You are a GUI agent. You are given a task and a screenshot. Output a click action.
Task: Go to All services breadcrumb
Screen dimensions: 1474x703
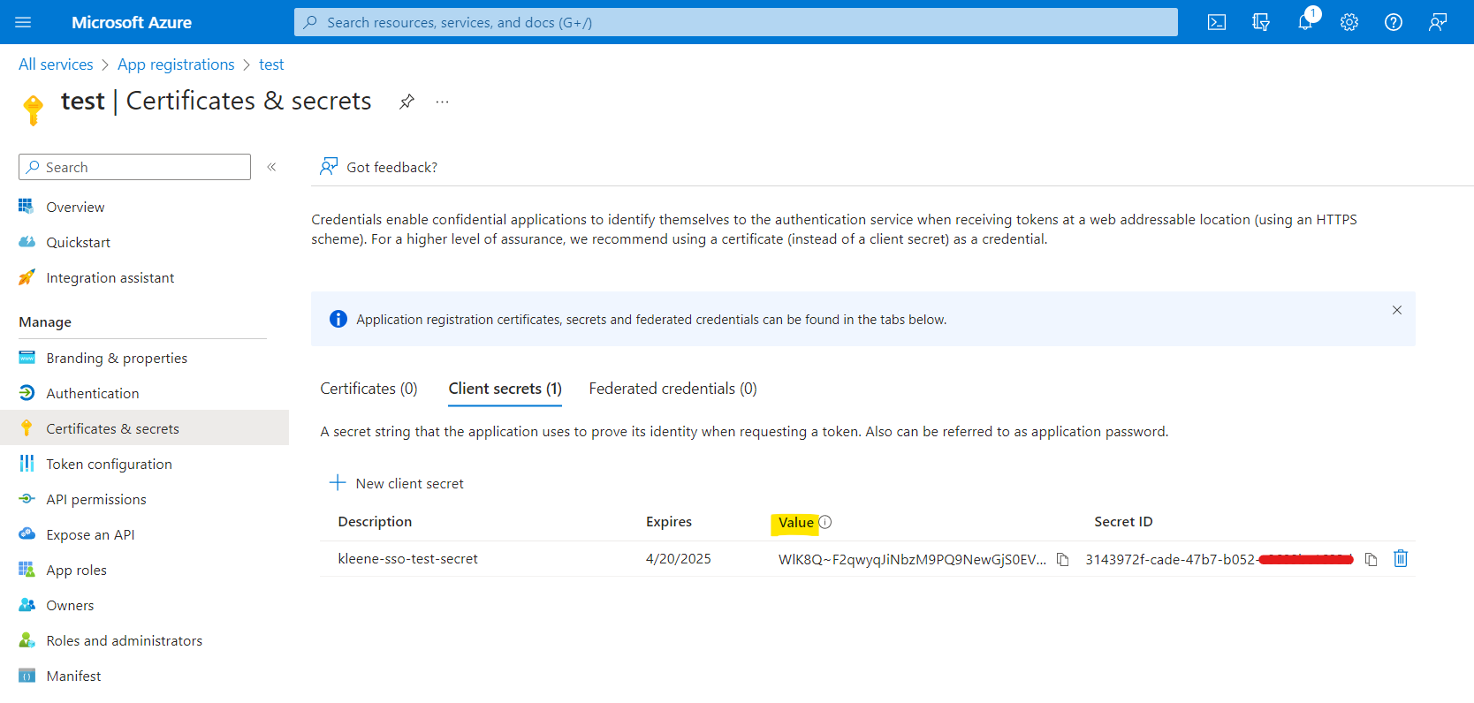point(56,64)
